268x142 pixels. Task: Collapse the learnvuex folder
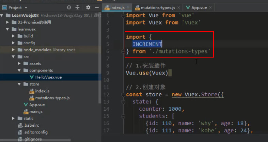tap(7, 29)
